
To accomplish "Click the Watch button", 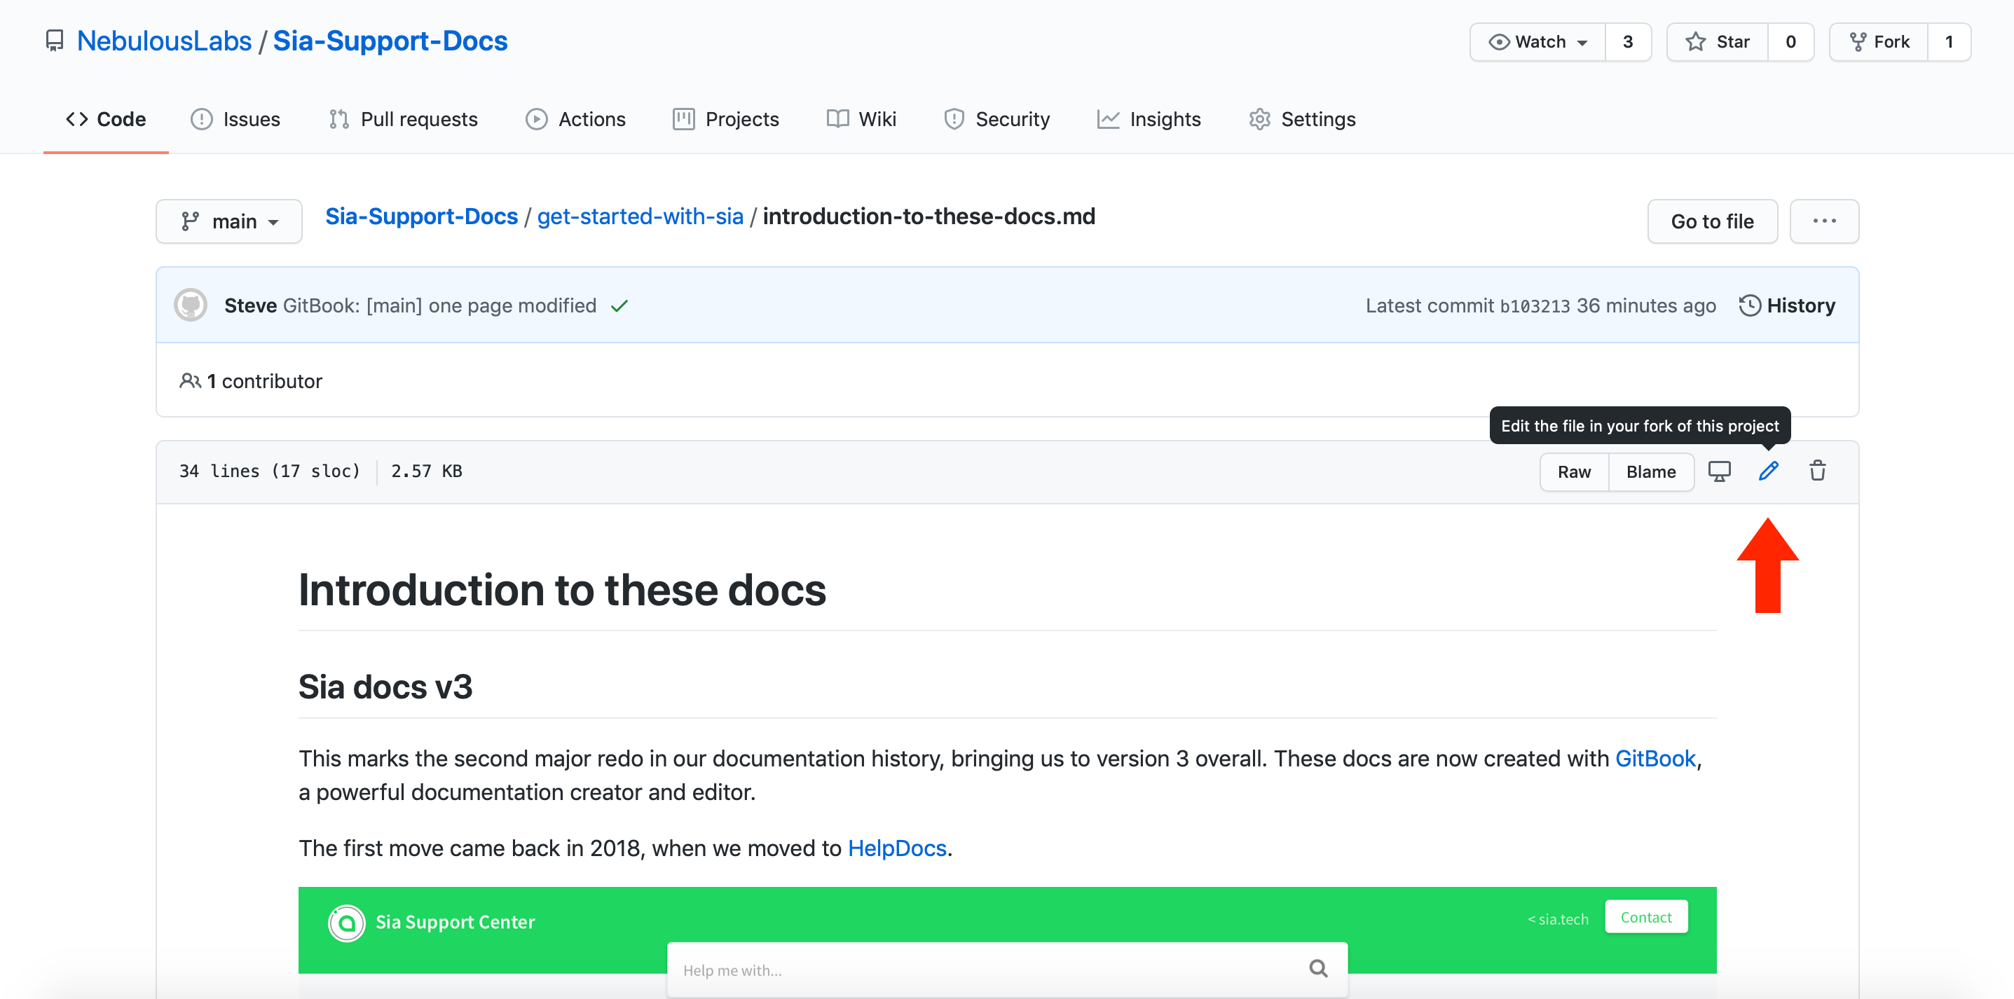I will click(1537, 41).
